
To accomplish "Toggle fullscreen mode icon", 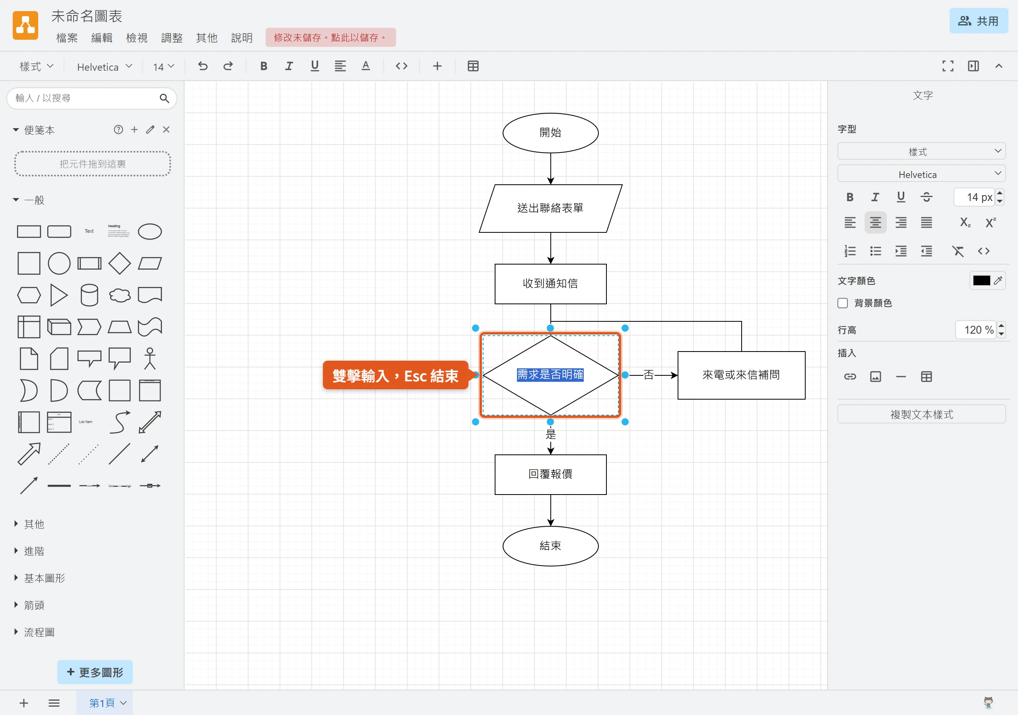I will 948,66.
